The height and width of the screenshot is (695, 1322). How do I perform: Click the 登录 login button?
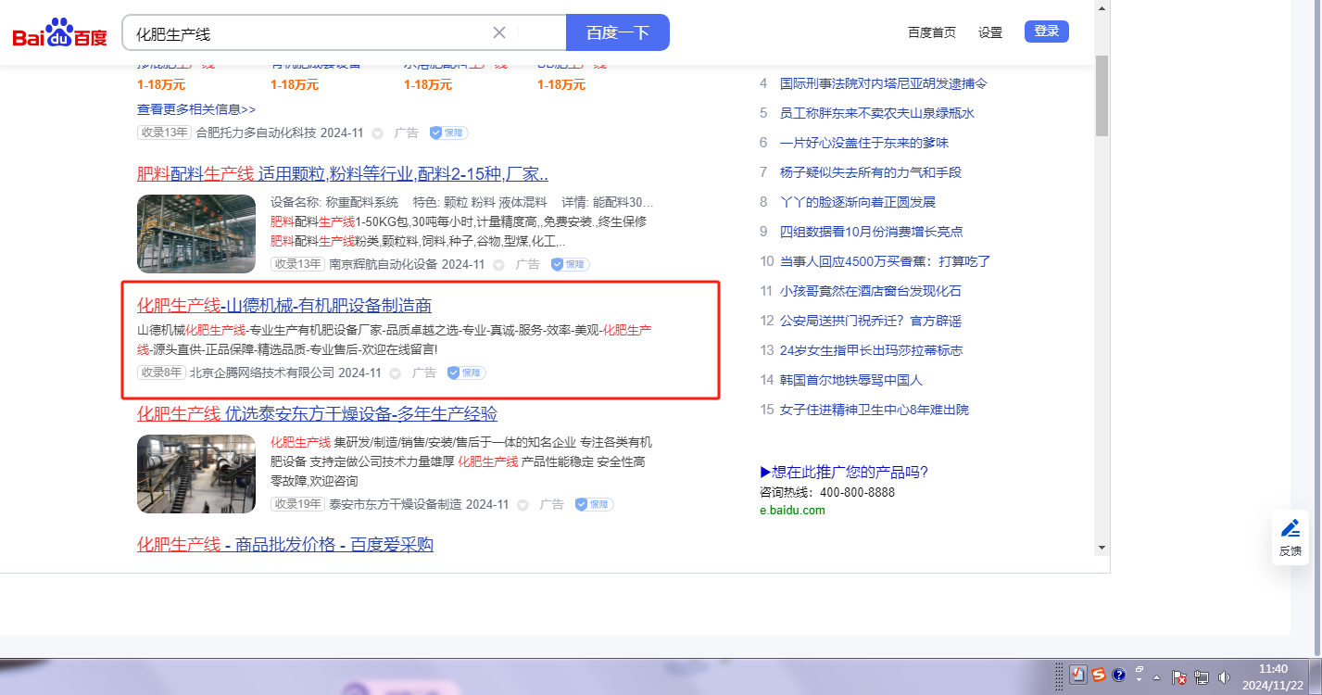pos(1046,32)
